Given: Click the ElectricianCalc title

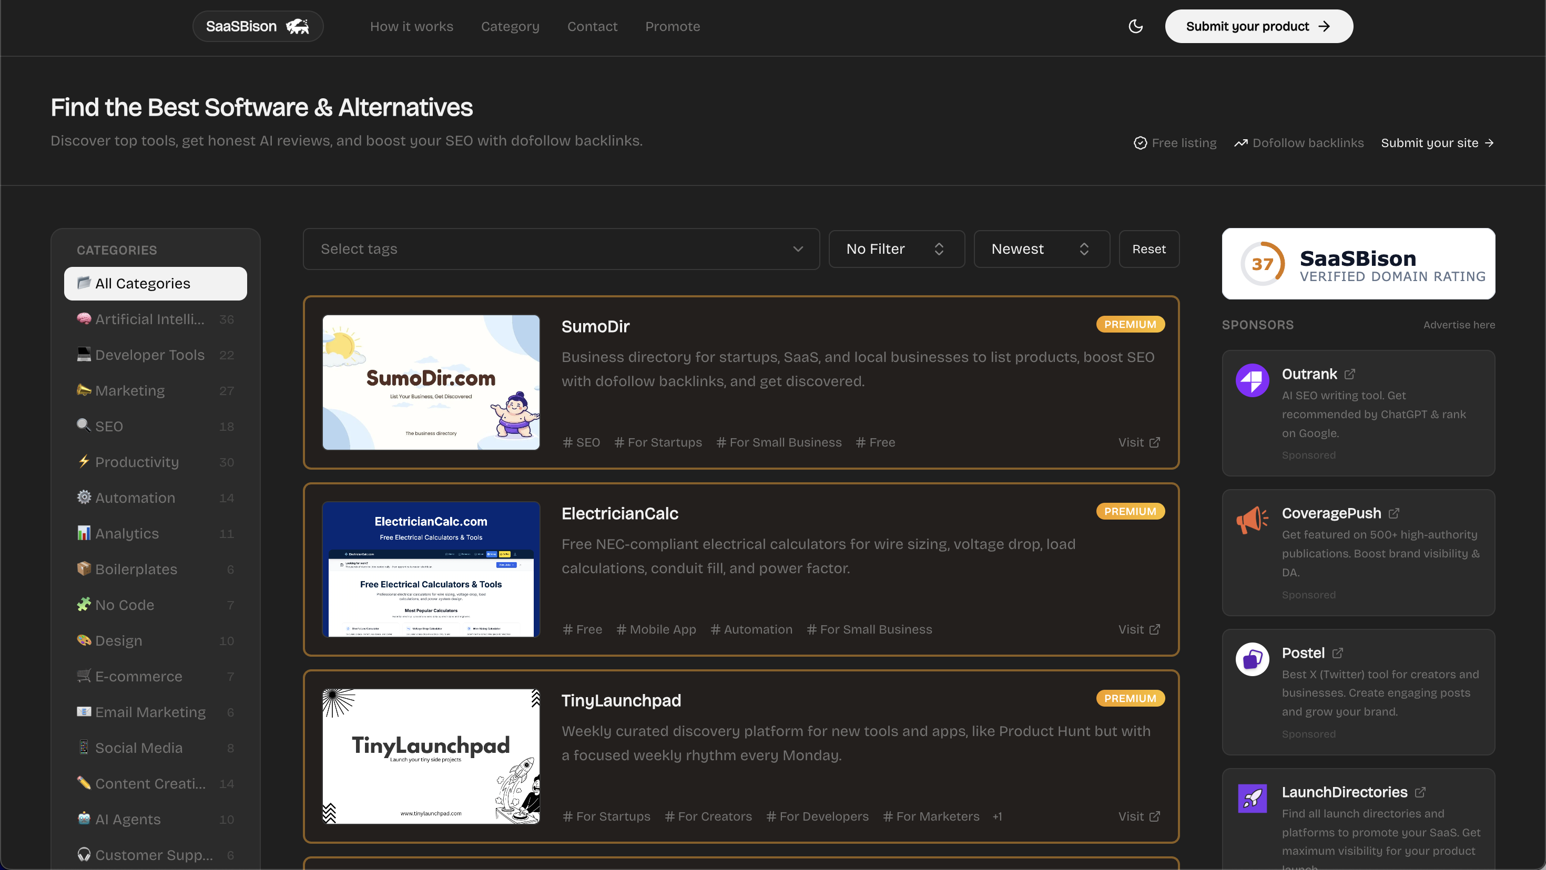Looking at the screenshot, I should 620,514.
